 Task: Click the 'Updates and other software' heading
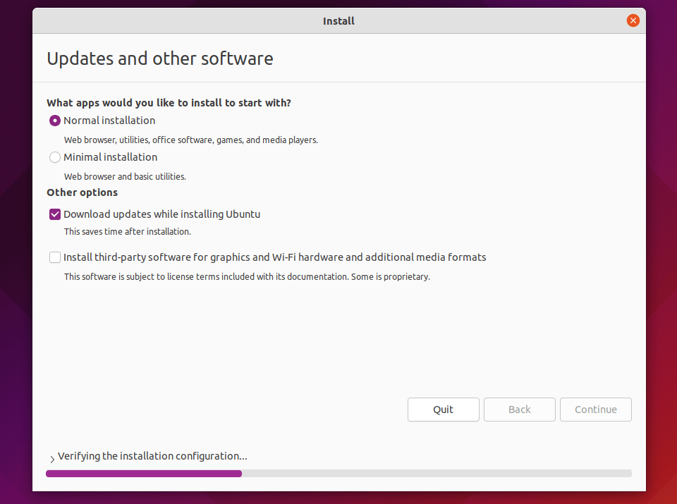click(159, 59)
